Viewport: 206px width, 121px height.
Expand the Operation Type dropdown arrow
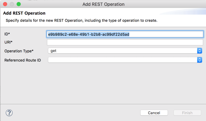(x=200, y=51)
